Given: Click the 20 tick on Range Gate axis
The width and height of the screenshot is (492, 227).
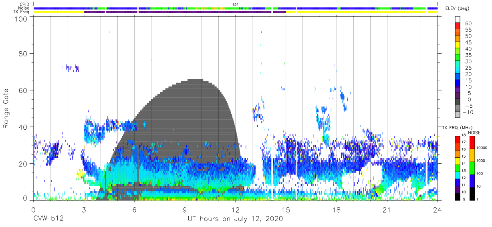Looking at the screenshot, I should [23, 164].
